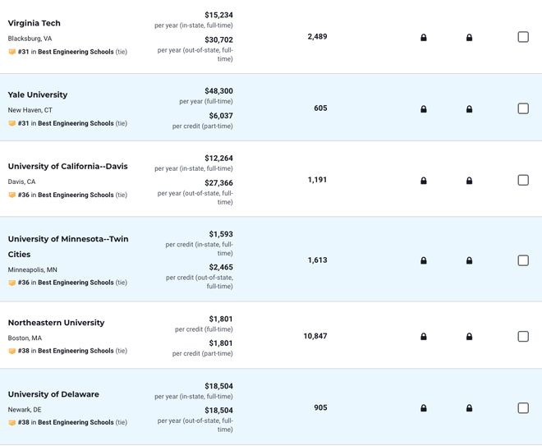The height and width of the screenshot is (446, 542).
Task: Click second lock icon in University of Delaware row
Action: coord(469,408)
